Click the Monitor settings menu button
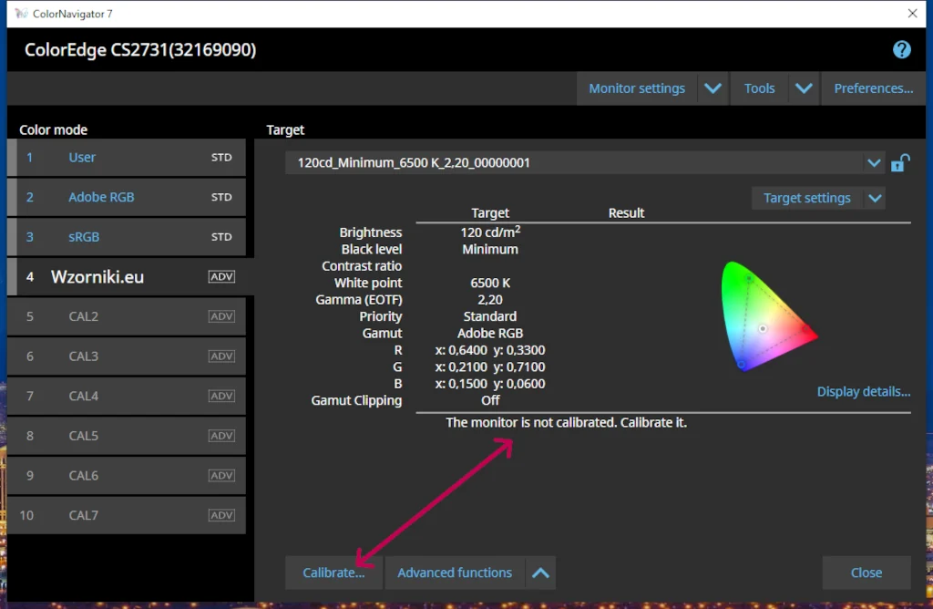This screenshot has width=933, height=609. tap(637, 88)
